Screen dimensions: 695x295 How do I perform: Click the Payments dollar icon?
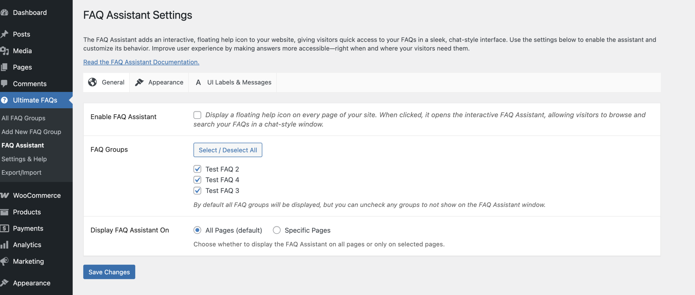pyautogui.click(x=4, y=229)
